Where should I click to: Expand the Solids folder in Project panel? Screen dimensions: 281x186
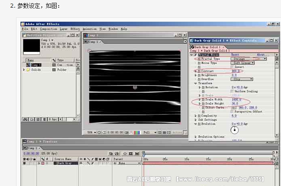click(24, 69)
